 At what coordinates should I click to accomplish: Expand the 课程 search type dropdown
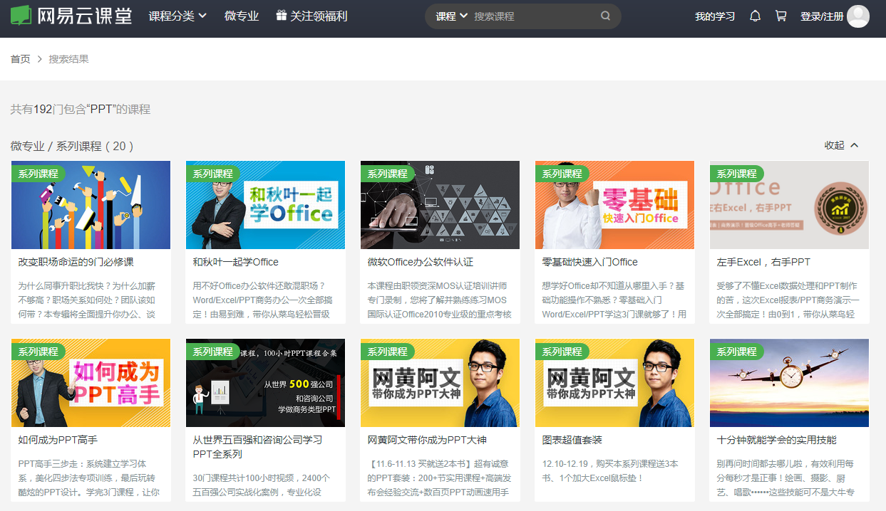tap(452, 16)
